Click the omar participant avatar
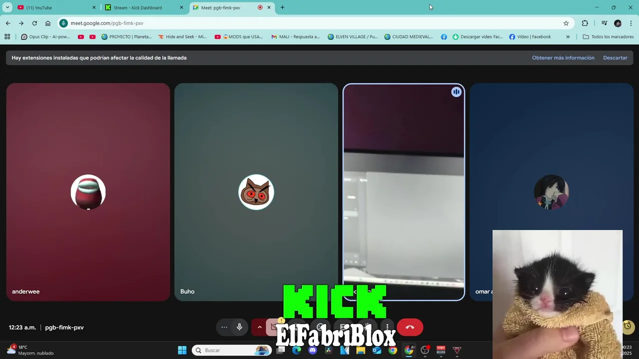This screenshot has height=359, width=639. (x=552, y=192)
